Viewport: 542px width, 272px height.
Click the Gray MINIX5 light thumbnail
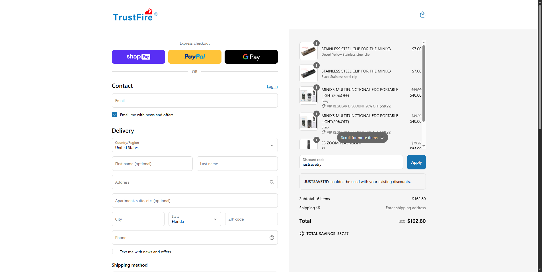[309, 95]
